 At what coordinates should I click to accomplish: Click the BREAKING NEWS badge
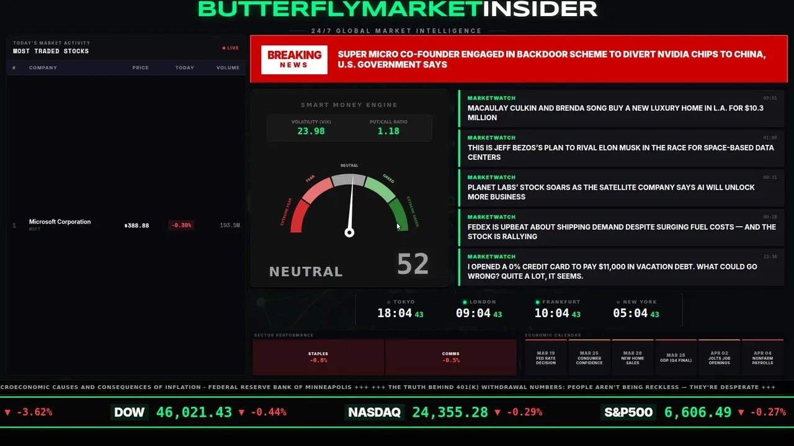(294, 59)
